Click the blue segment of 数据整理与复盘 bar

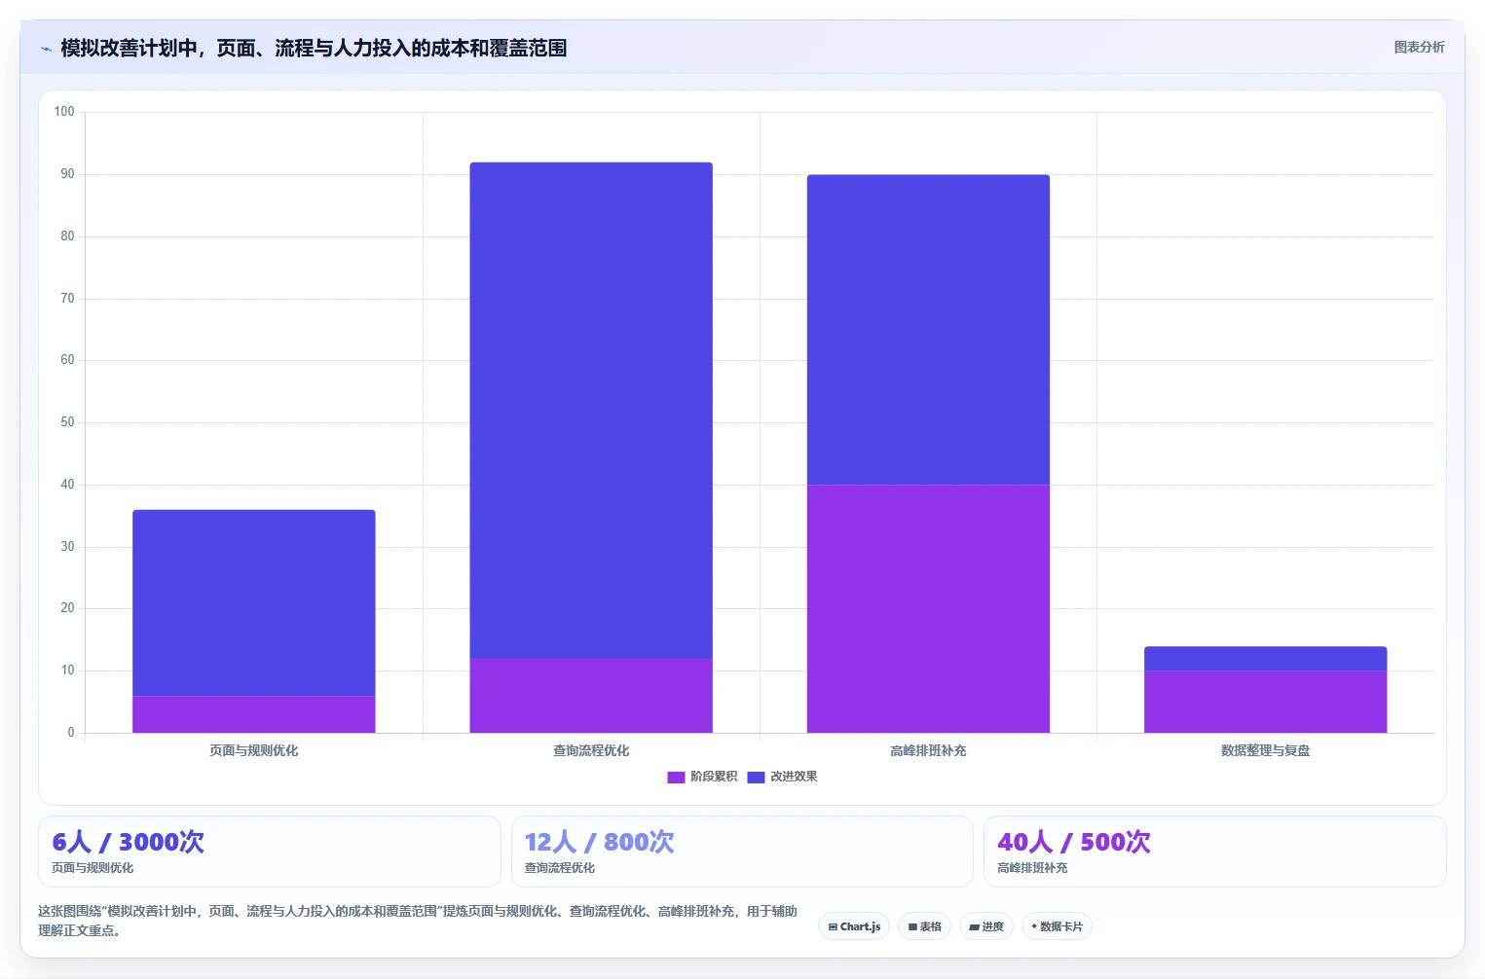click(x=1265, y=659)
